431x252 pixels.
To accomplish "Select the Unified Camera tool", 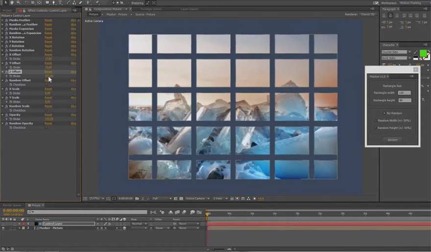I will click(x=33, y=2).
